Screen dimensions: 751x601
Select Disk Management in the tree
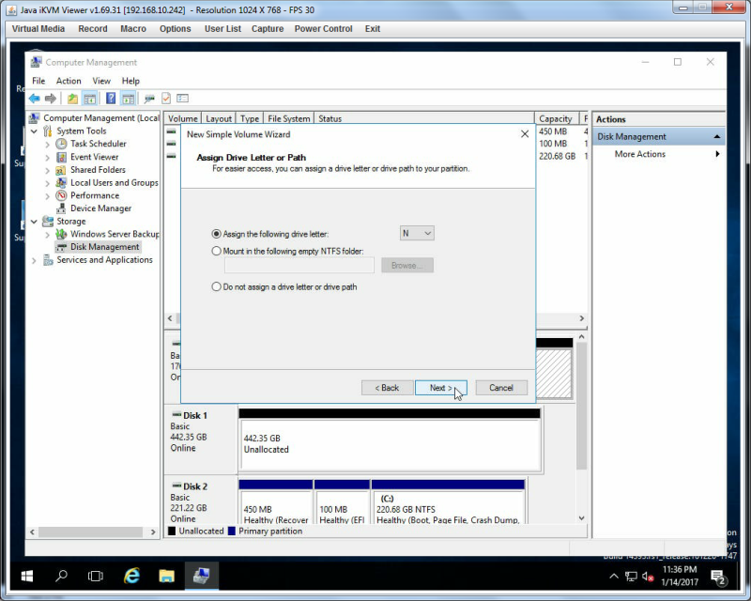coord(104,247)
